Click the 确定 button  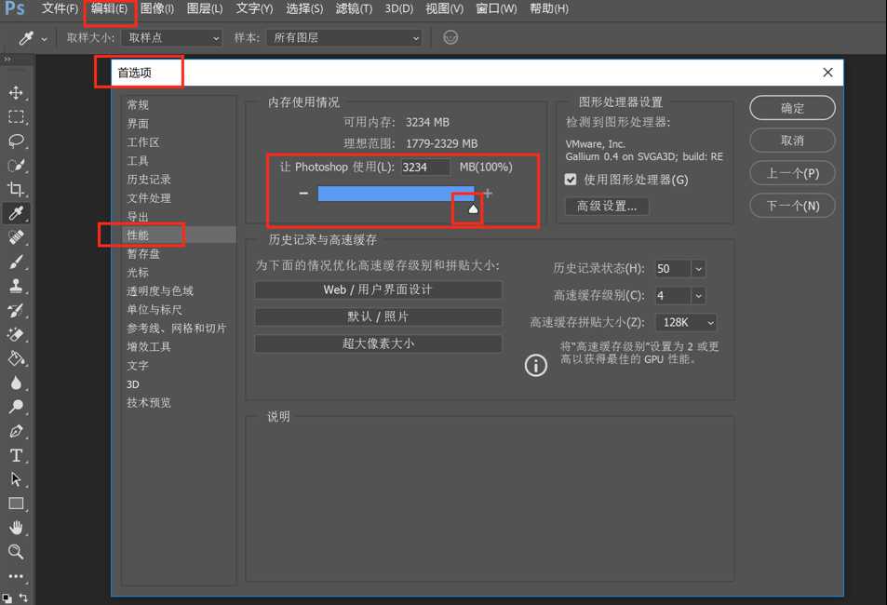pyautogui.click(x=792, y=108)
